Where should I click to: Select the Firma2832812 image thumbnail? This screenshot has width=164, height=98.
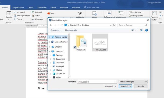point(100,42)
